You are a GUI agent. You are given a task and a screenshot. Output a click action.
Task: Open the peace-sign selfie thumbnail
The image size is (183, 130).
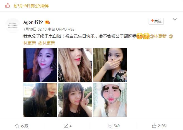tap(75, 100)
